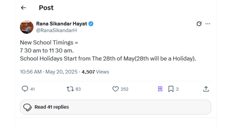
Task: Click the Grok slashed-circle icon
Action: point(199,24)
